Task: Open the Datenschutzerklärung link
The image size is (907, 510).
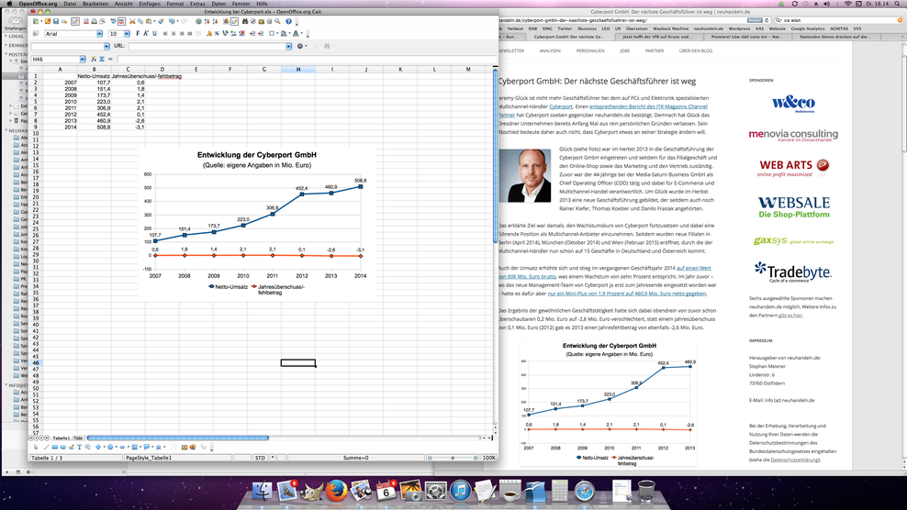Action: click(x=794, y=460)
